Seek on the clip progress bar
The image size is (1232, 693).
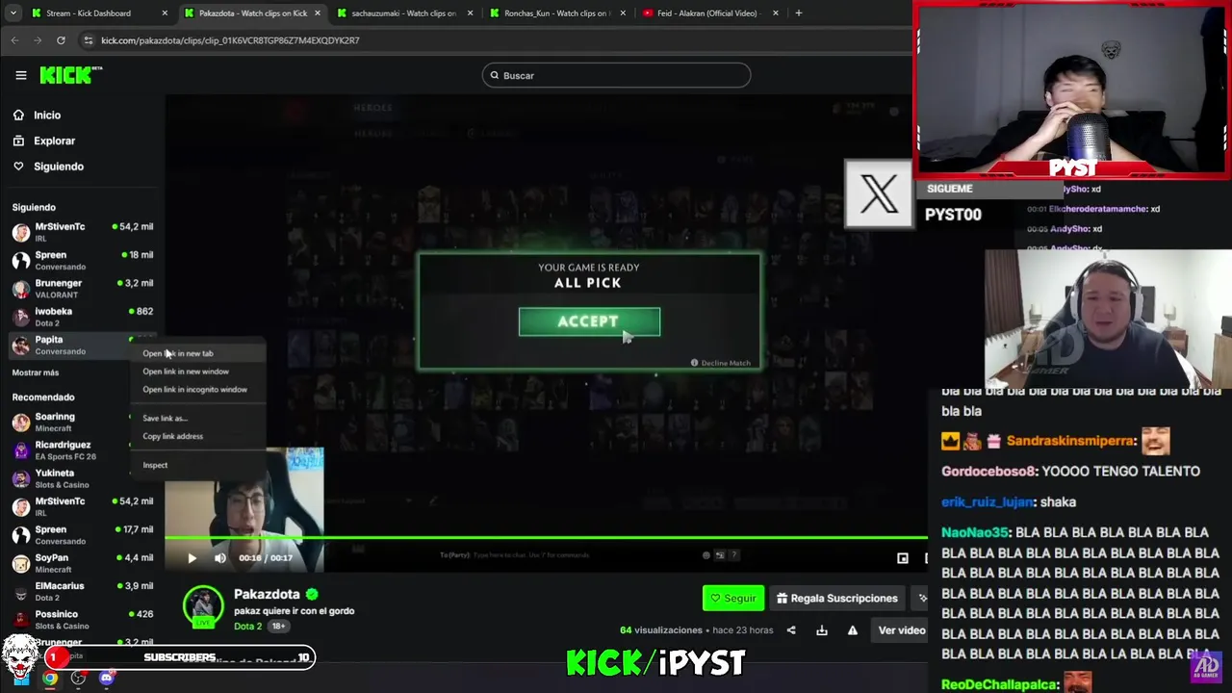tap(547, 538)
